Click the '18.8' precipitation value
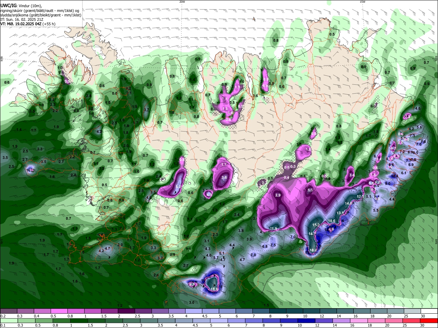The image size is (438, 328). tap(214, 289)
